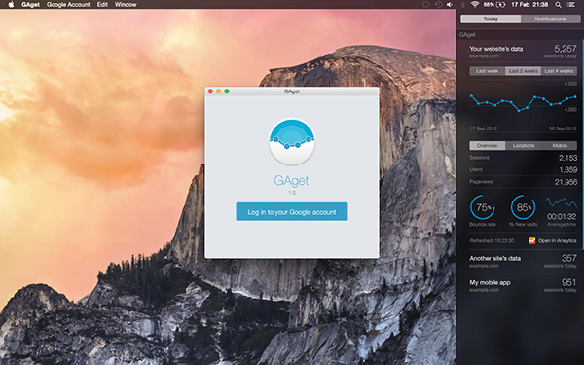The width and height of the screenshot is (584, 365).
Task: Switch to the Notifications tab
Action: click(x=550, y=18)
